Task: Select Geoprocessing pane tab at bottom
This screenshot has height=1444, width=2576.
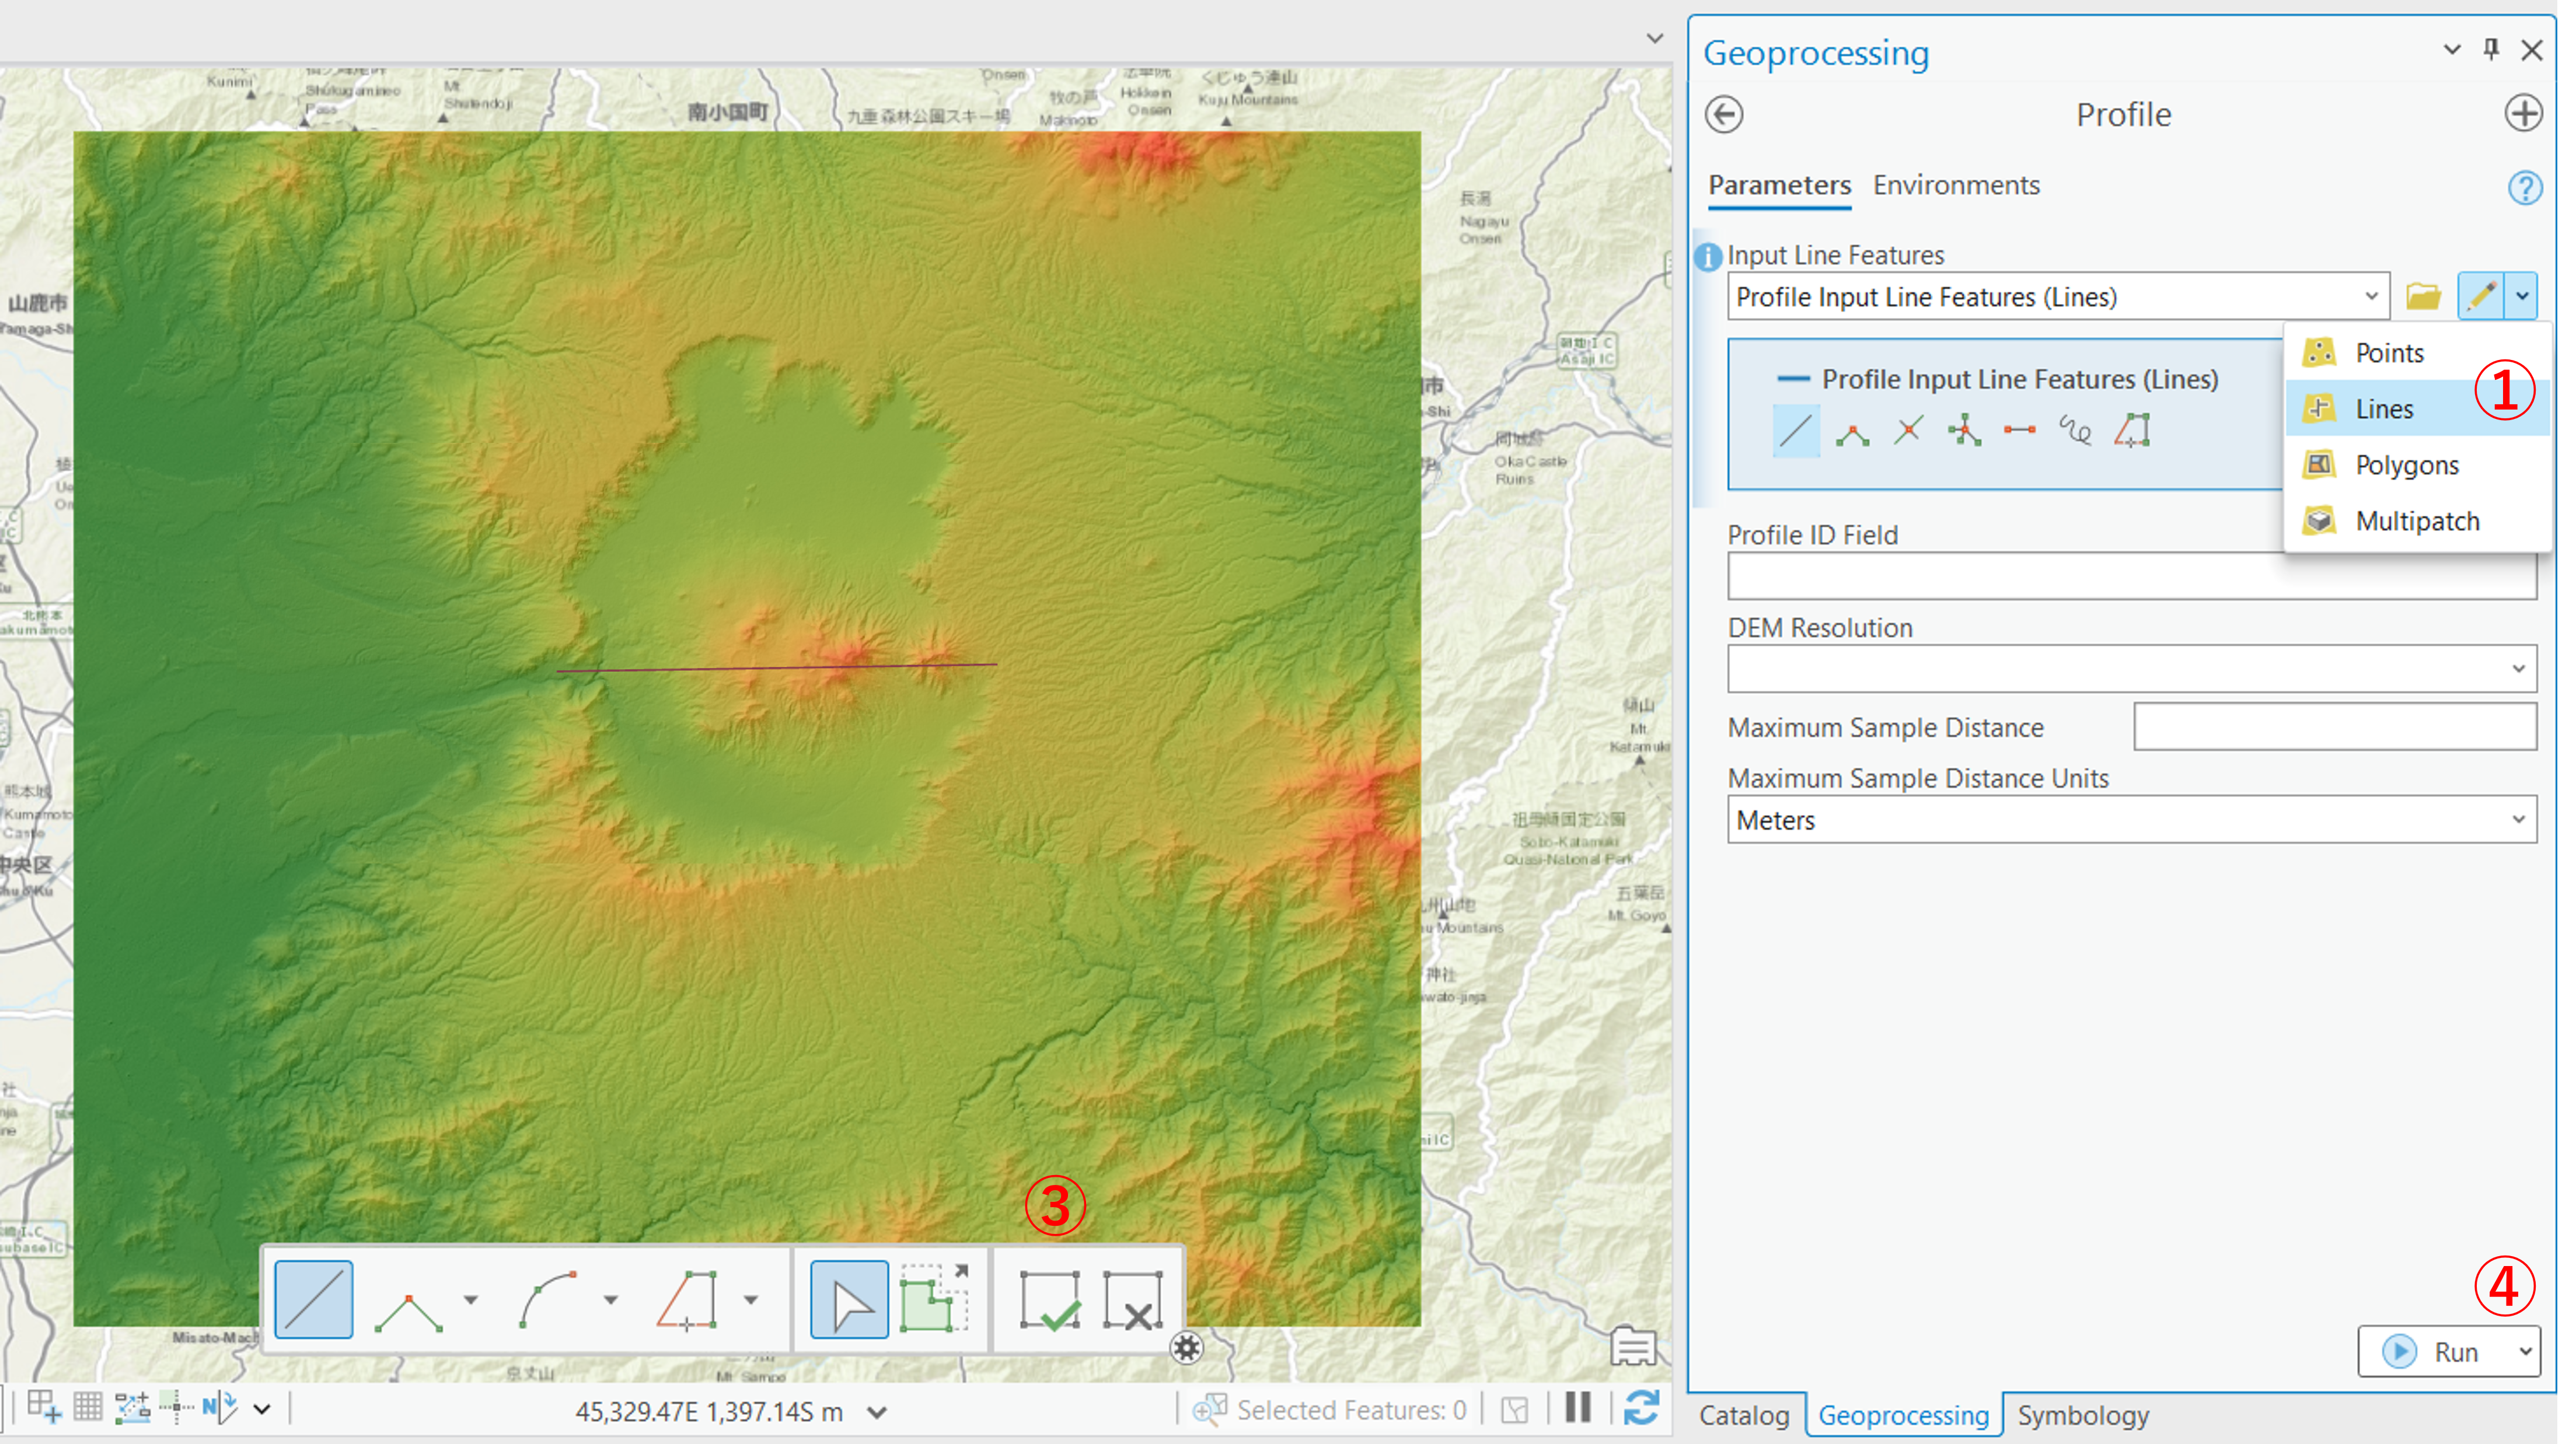Action: [1903, 1416]
